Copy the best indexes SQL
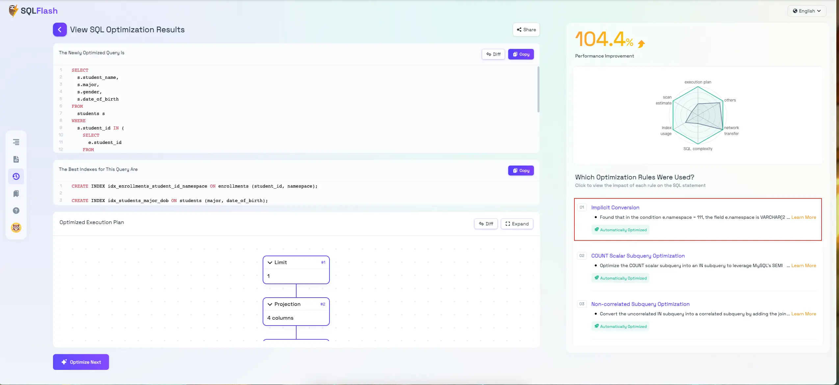This screenshot has width=839, height=385. point(521,170)
